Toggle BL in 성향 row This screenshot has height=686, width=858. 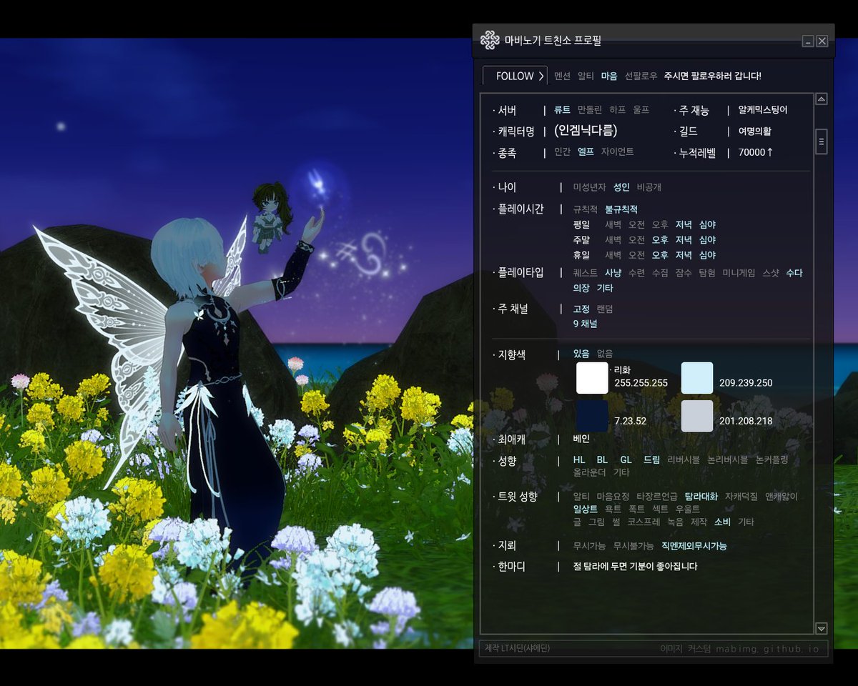(603, 459)
